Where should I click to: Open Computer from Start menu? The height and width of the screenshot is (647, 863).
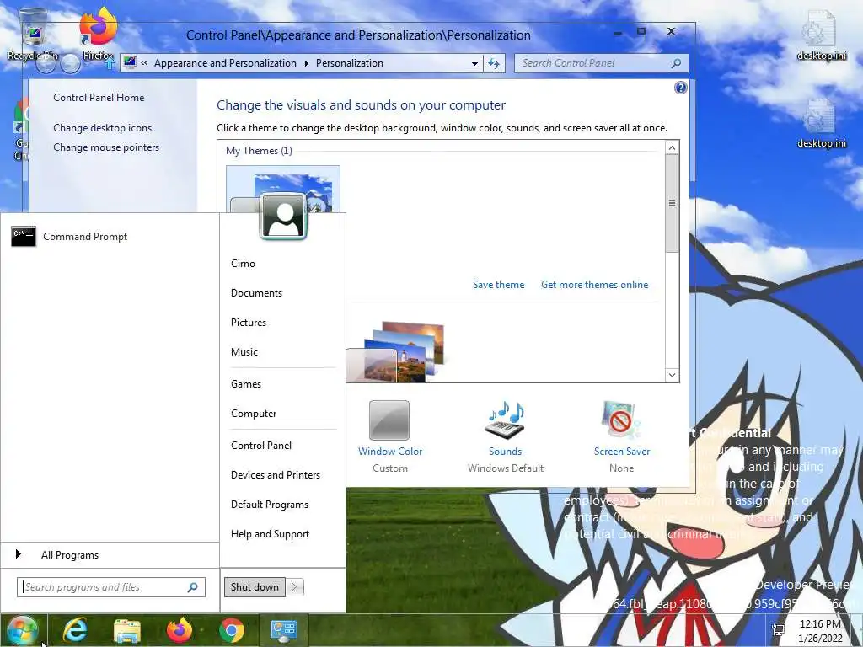[x=254, y=414]
